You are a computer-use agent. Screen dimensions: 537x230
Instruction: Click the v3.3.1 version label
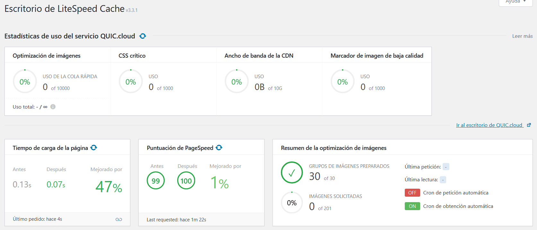[x=132, y=10]
